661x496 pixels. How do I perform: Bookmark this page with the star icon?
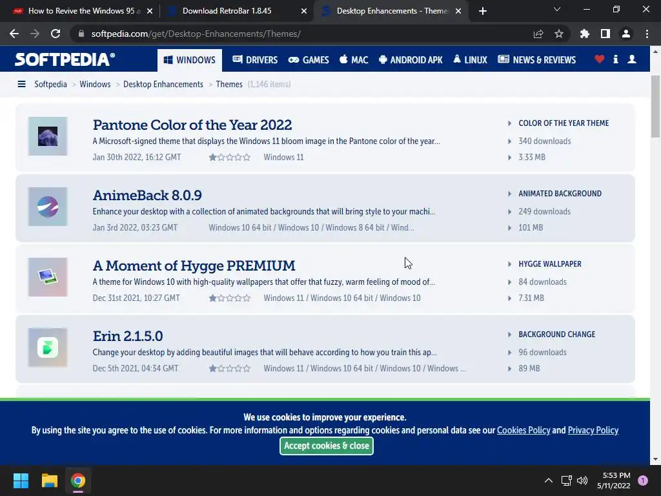click(x=559, y=34)
